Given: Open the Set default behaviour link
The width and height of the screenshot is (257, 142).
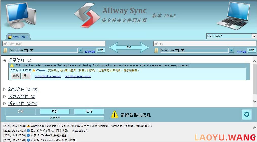Looking at the screenshot, I should pos(48,76).
